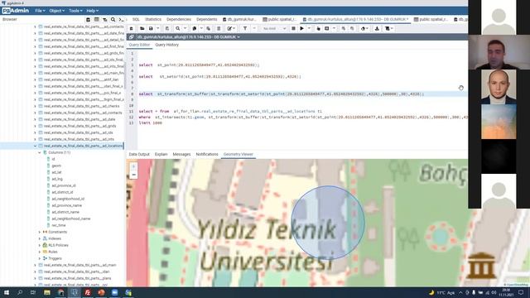Click the Rollback transaction icon

352,29
